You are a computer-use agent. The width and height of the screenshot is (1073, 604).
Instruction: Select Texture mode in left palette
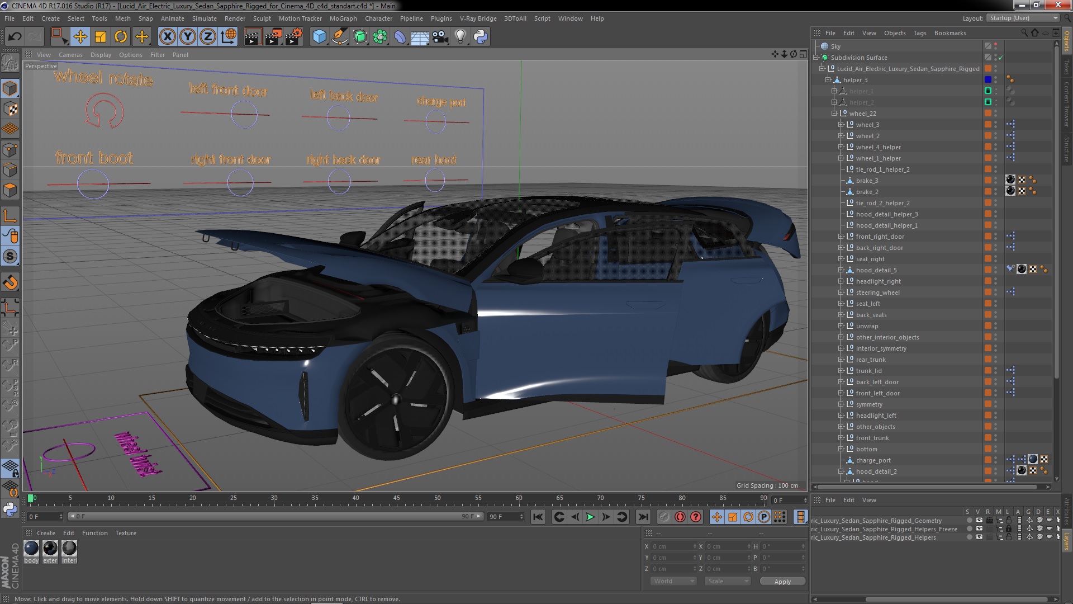10,109
